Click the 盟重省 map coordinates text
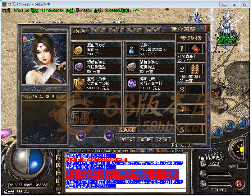 [x=16, y=192]
